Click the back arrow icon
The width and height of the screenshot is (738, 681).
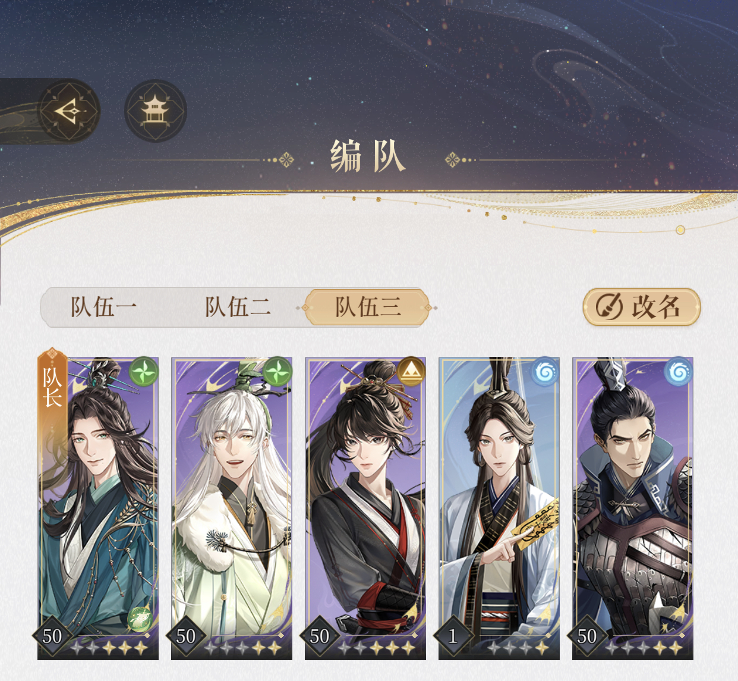coord(70,111)
